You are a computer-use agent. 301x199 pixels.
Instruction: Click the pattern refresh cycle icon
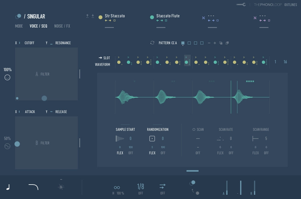pyautogui.click(x=152, y=43)
